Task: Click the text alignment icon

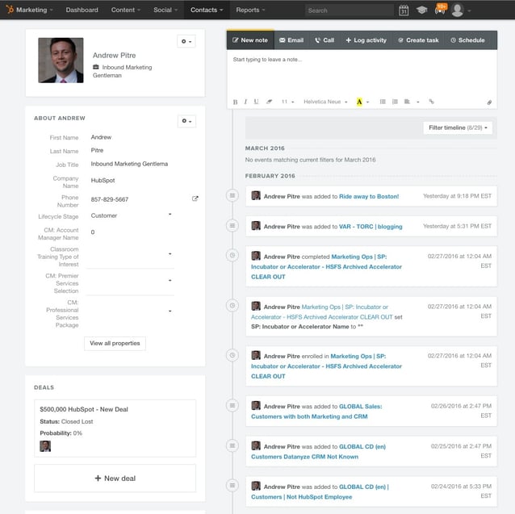Action: [408, 102]
